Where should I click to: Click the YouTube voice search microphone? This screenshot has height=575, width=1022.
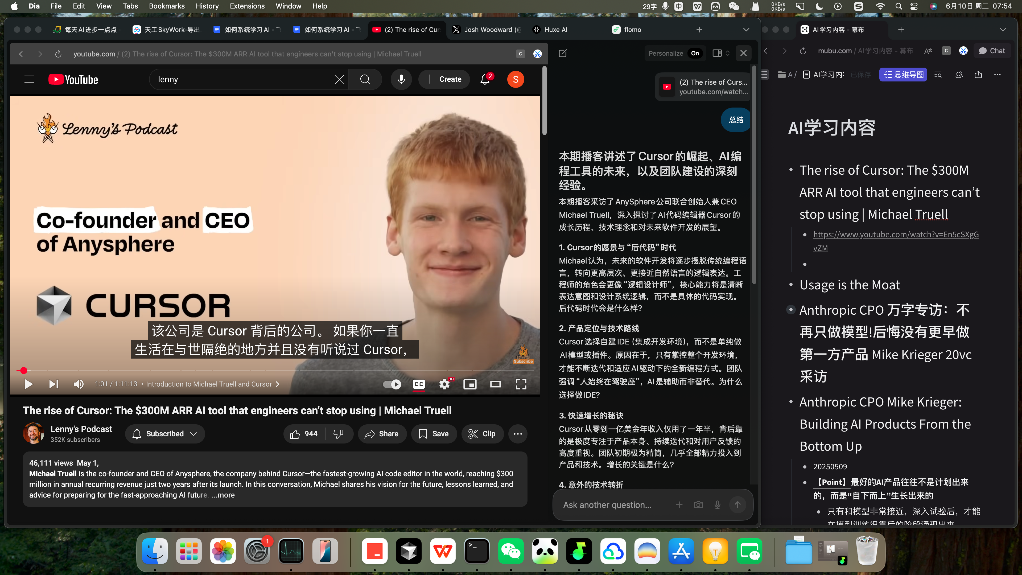coord(401,79)
